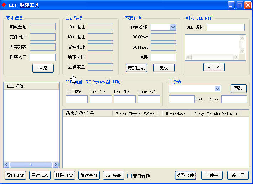Click 更改 button under 程序入口
This screenshot has width=253, height=184.
tap(43, 68)
